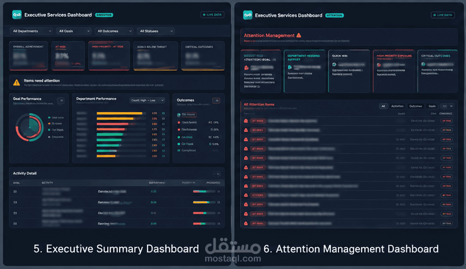Expand the All Outcomes filter dropdown

[x=114, y=31]
